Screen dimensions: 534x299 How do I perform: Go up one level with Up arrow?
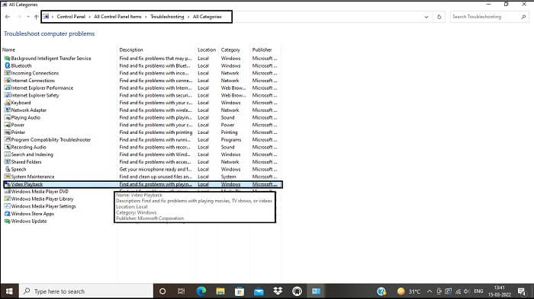click(36, 17)
